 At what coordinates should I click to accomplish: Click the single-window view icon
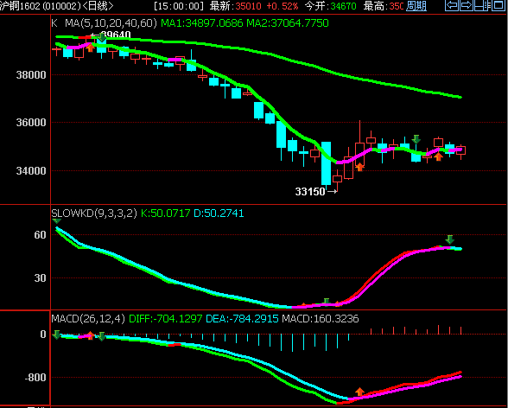(498, 5)
